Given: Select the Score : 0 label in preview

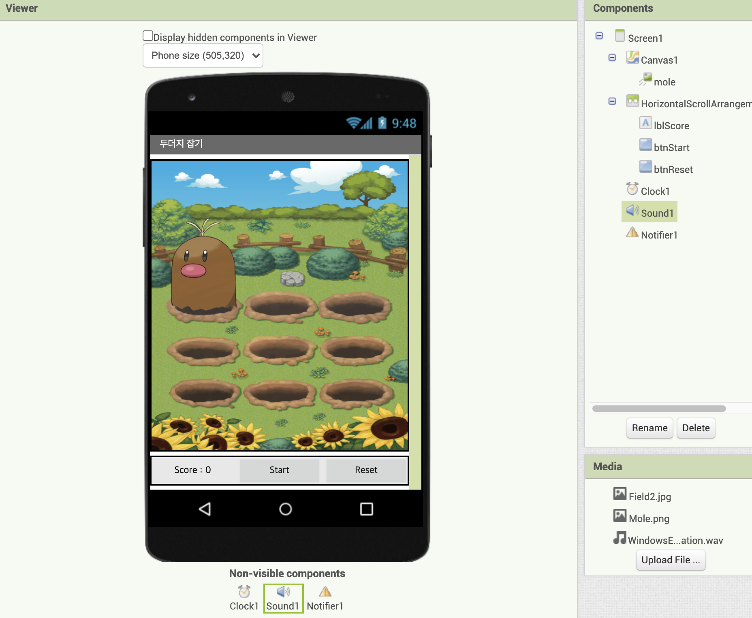Looking at the screenshot, I should (x=192, y=470).
